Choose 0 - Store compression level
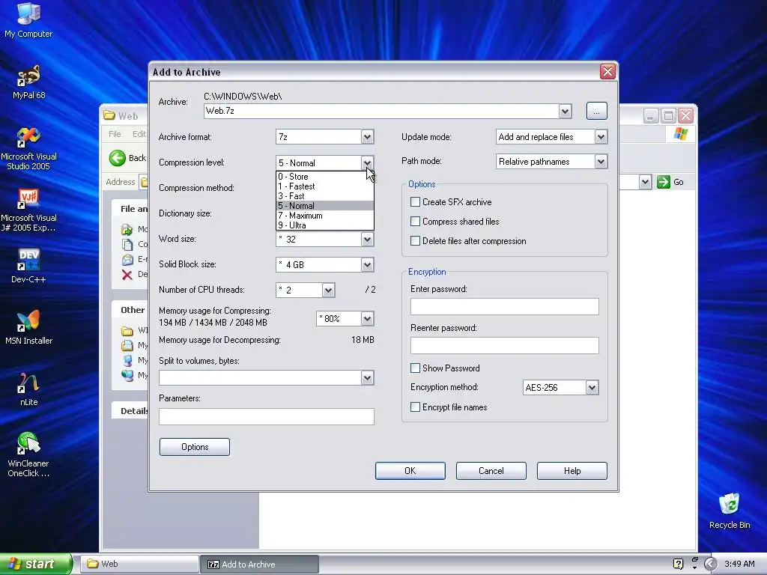This screenshot has width=767, height=575. pyautogui.click(x=325, y=177)
